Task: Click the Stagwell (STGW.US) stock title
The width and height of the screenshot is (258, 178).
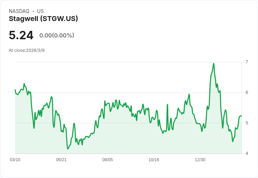Action: point(43,19)
